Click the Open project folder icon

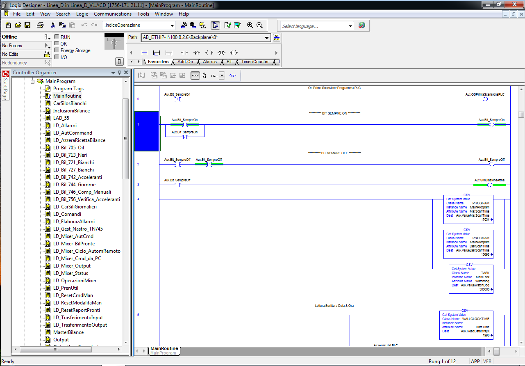(18, 25)
